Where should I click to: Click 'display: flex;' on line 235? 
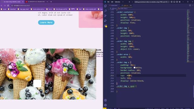[x=128, y=23]
